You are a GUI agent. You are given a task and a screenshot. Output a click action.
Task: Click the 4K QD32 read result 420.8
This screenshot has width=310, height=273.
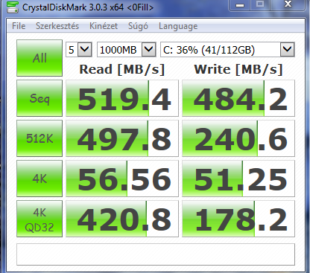[x=122, y=219]
